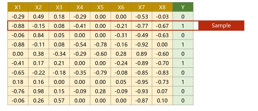Screen dimensions: 258x111
Task: Select the X2 column header
Action: (x=38, y=7)
